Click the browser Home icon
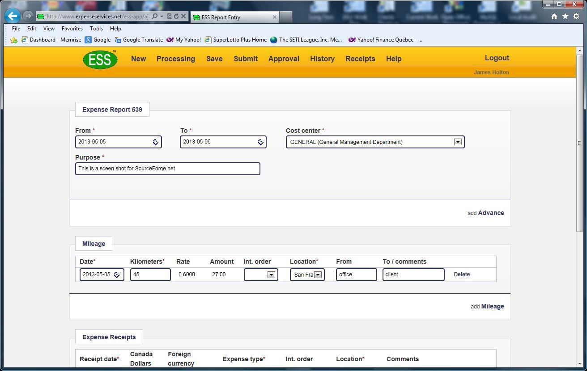The width and height of the screenshot is (587, 371). [554, 16]
